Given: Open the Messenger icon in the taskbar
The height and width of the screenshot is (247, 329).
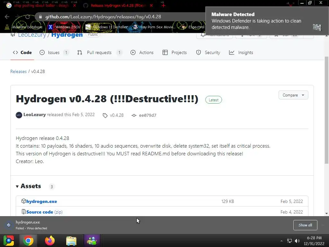Looking at the screenshot, I should (x=92, y=241).
